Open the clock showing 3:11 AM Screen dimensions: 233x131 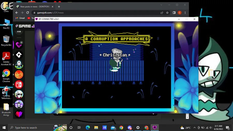click(x=219, y=128)
